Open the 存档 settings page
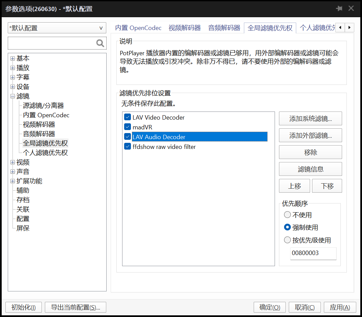The image size is (362, 317). point(23,200)
